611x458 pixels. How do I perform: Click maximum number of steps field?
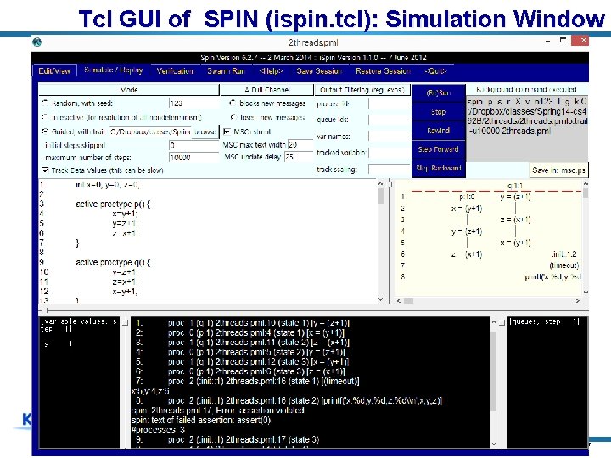[193, 158]
